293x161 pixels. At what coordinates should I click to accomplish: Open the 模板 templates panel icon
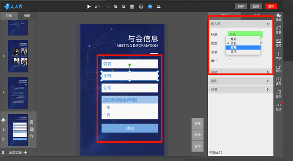click(278, 17)
